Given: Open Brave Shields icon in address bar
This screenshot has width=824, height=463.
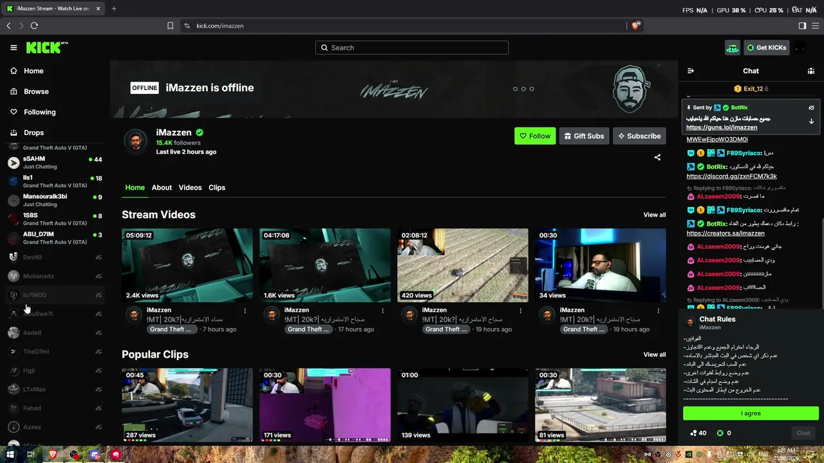Looking at the screenshot, I should click(635, 26).
